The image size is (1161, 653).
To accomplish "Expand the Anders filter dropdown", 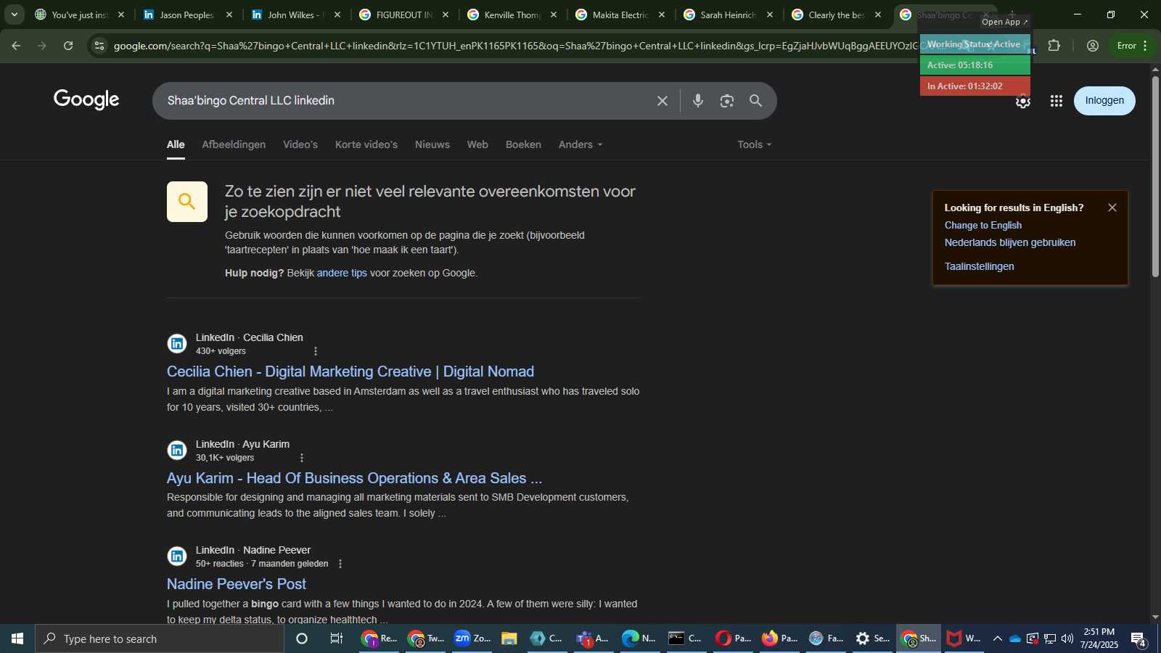I will click(580, 144).
